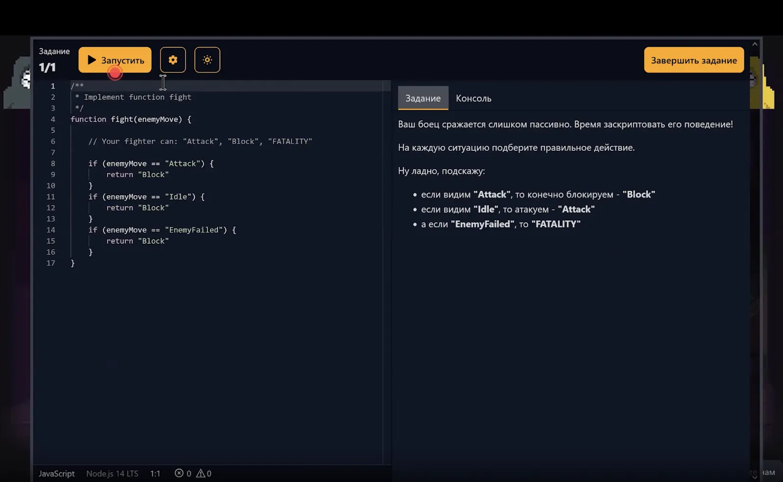This screenshot has height=482, width=783.
Task: Click line number 4 in the gutter
Action: click(x=53, y=119)
